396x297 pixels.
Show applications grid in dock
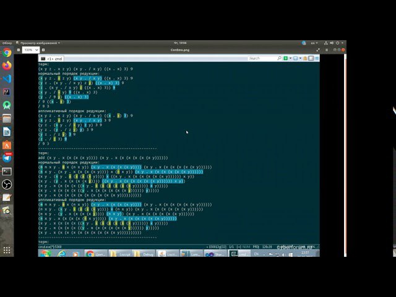tap(7, 250)
